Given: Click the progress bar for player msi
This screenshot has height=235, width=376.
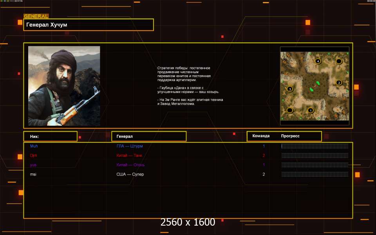Looking at the screenshot, I should pyautogui.click(x=315, y=174).
